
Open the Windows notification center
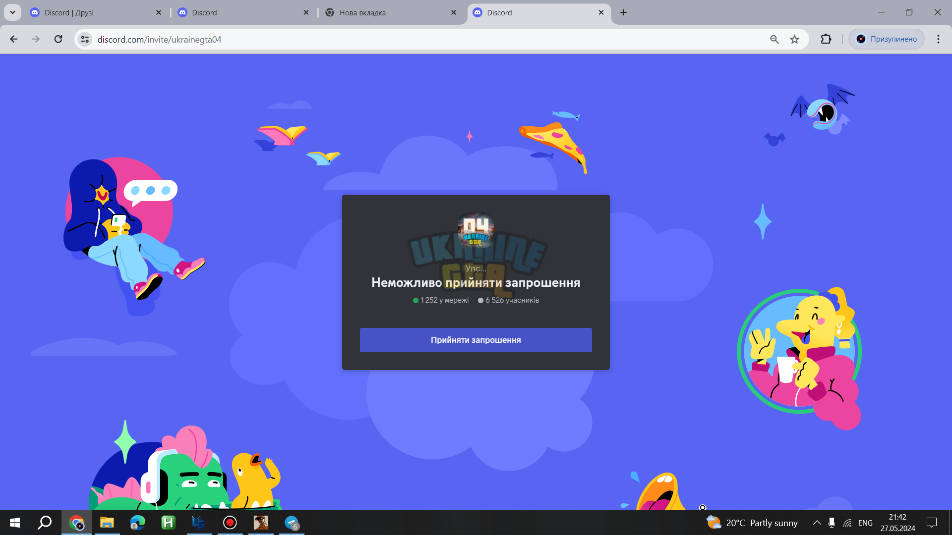click(932, 523)
